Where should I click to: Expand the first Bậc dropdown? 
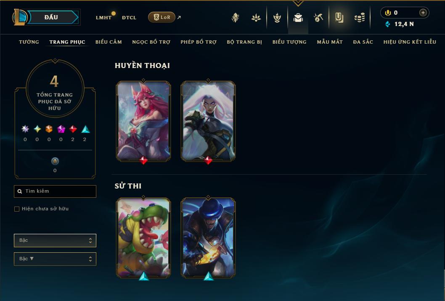coord(55,241)
